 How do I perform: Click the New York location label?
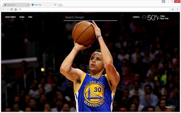coord(164,18)
